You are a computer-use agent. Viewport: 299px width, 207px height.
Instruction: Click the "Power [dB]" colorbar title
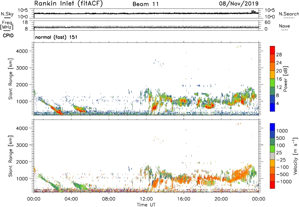pos(286,79)
